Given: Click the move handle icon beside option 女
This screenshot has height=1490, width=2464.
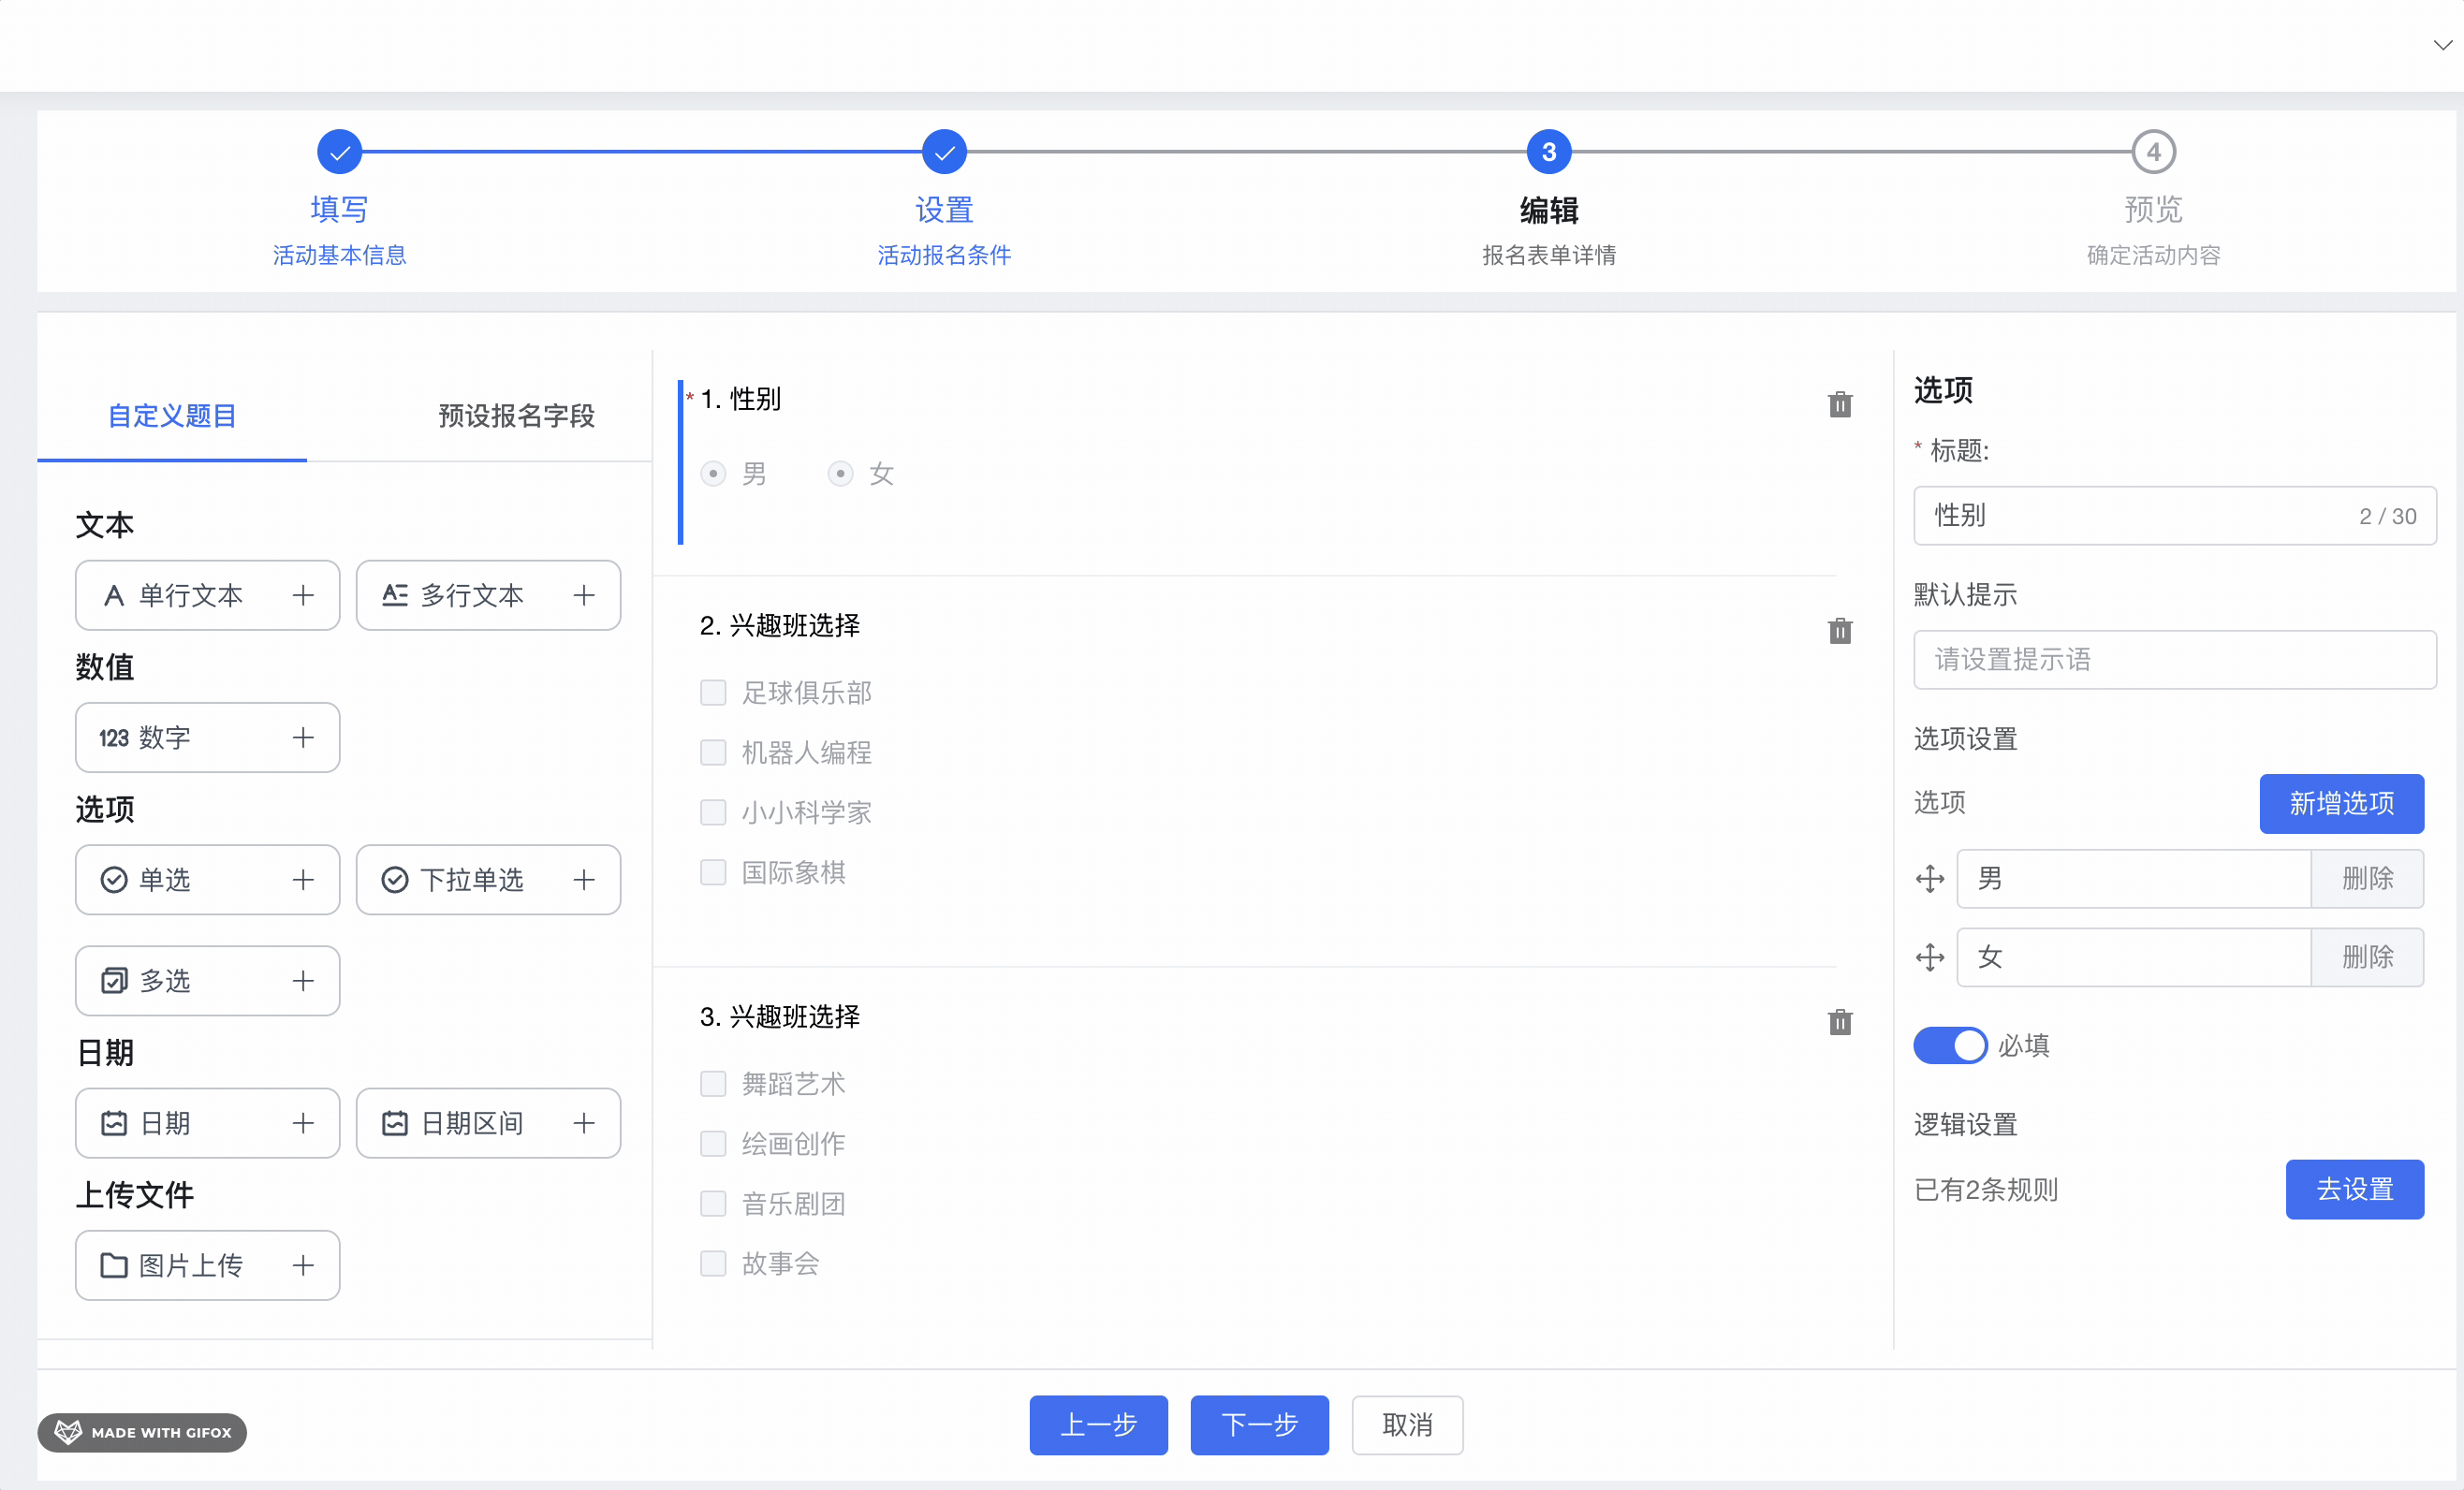Looking at the screenshot, I should click(1929, 957).
